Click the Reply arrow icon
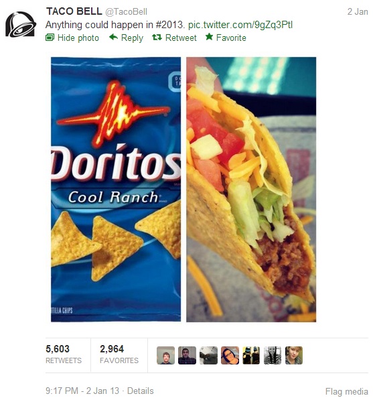The image size is (373, 406). click(113, 38)
